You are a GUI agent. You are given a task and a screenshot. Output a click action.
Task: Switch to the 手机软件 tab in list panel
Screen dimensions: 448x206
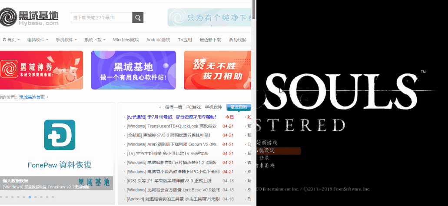click(213, 107)
